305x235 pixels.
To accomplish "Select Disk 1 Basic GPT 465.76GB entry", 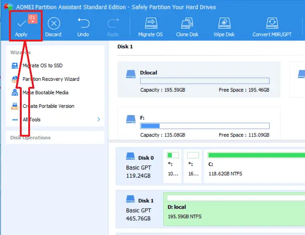I will click(140, 209).
